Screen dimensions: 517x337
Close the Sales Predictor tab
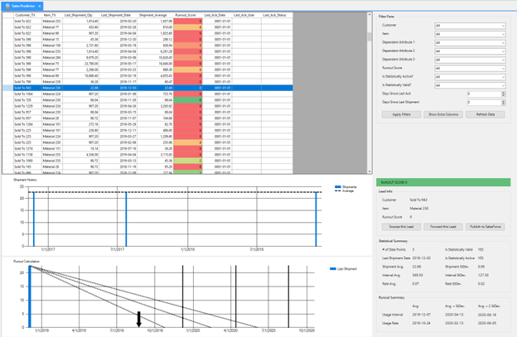40,6
